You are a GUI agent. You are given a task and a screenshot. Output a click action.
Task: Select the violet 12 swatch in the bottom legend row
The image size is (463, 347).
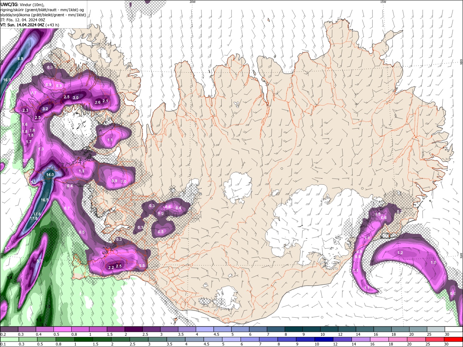pos(342,339)
